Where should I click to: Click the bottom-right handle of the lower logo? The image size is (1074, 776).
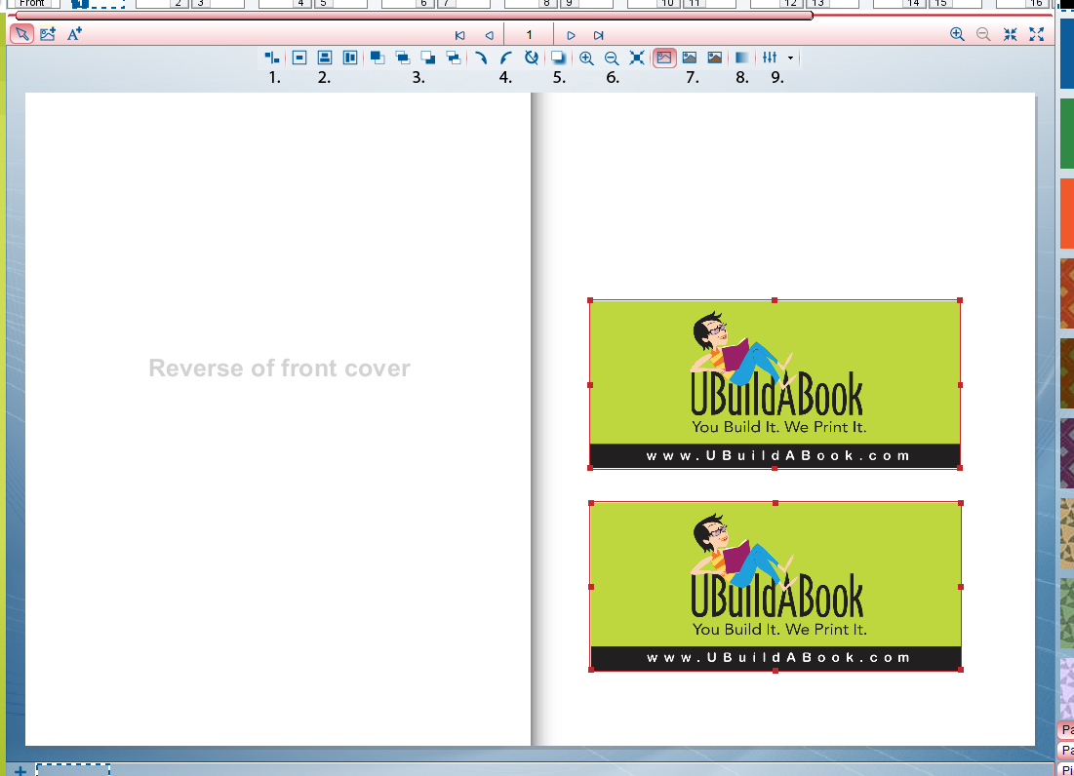click(961, 670)
